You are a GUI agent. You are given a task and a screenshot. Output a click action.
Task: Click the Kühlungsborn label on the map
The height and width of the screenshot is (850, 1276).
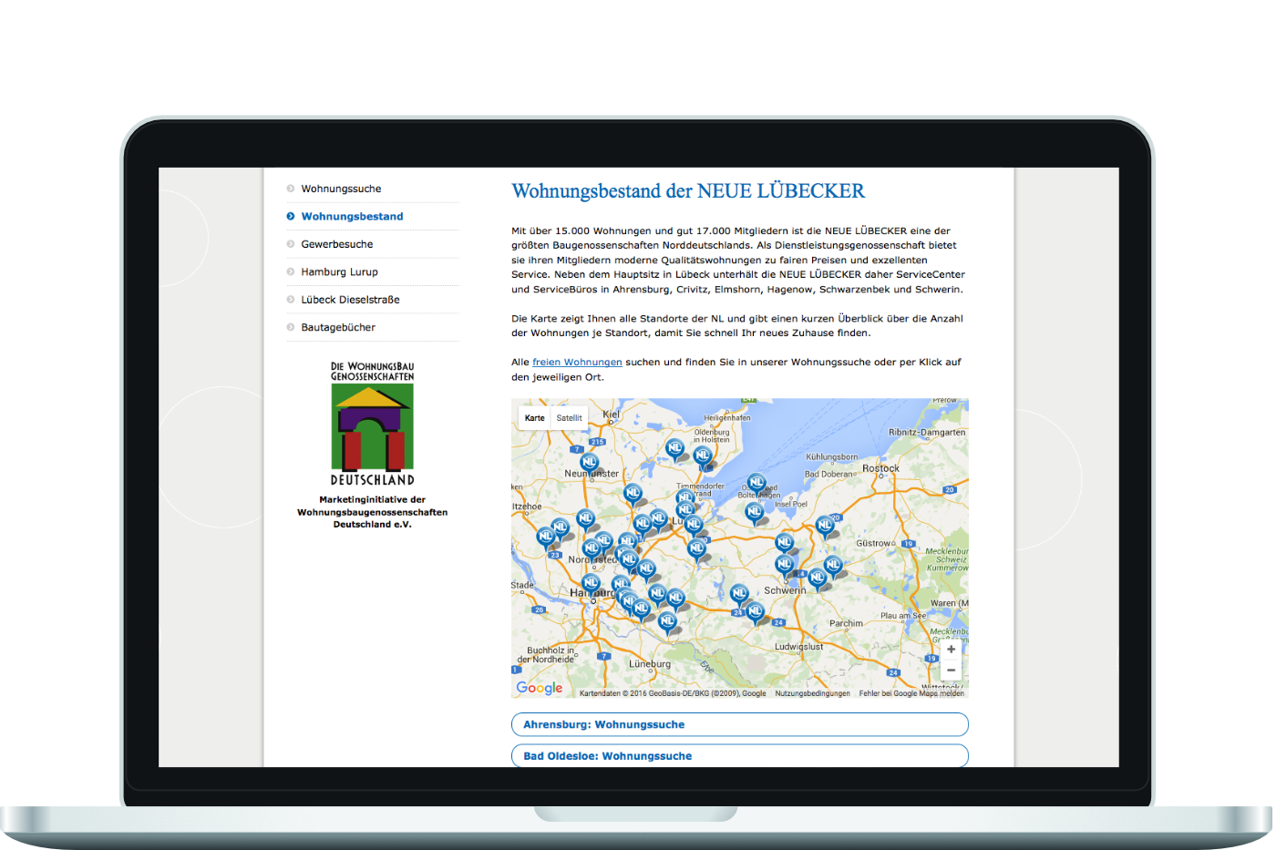(x=831, y=457)
